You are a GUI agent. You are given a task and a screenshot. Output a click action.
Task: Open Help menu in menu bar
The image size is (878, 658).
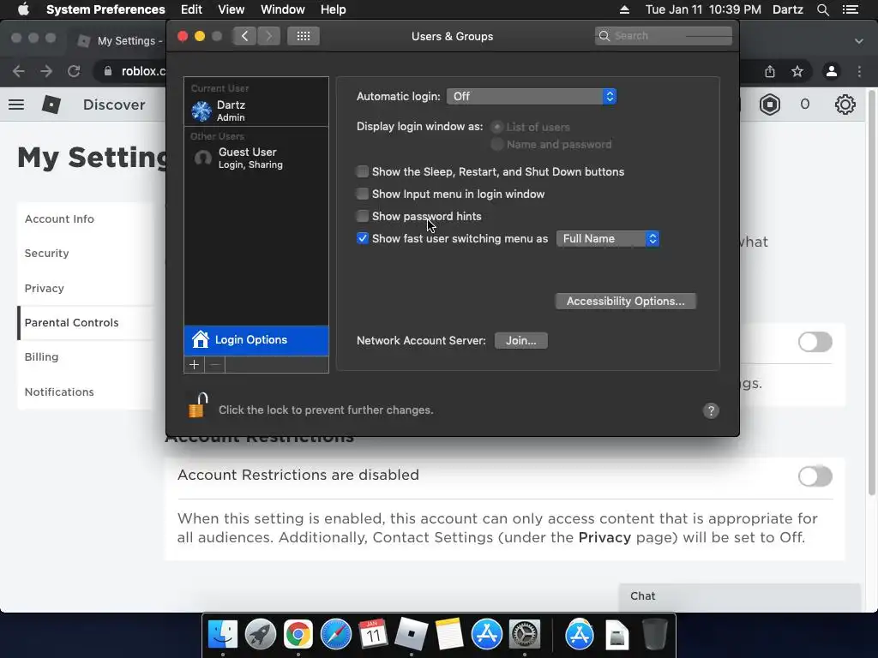pyautogui.click(x=334, y=9)
